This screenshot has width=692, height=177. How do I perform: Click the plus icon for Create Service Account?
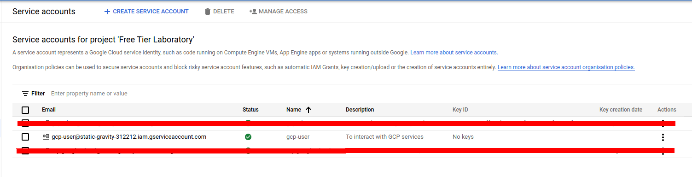pyautogui.click(x=107, y=12)
